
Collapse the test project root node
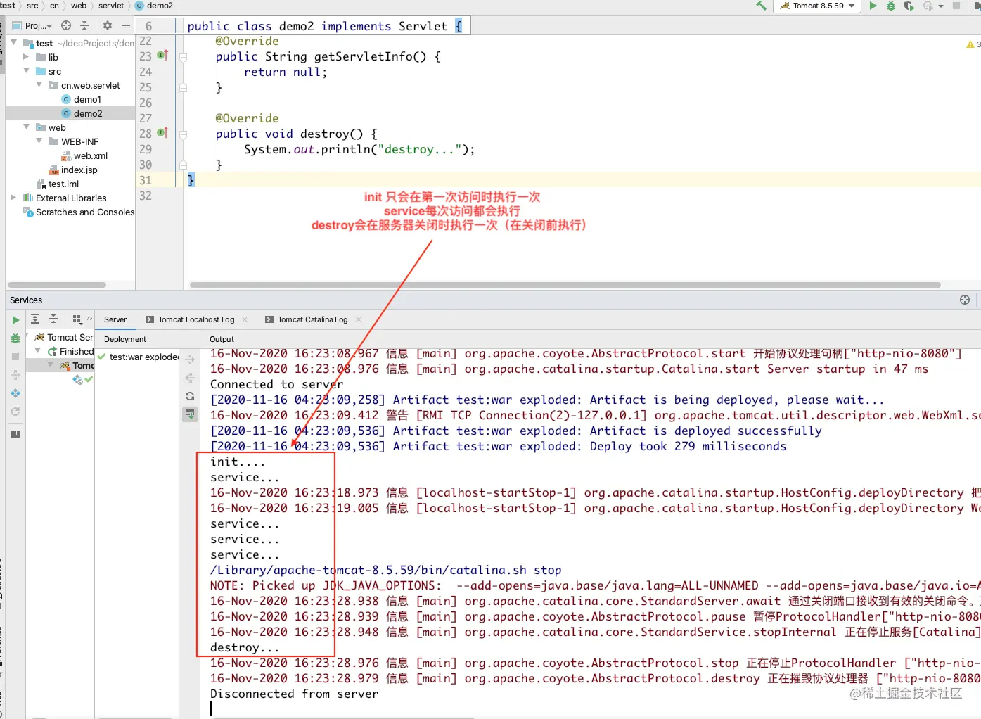(13, 43)
